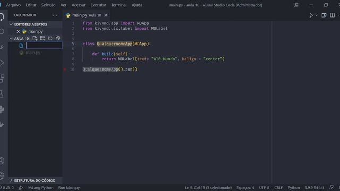340x191 pixels.
Task: Click the feedback icon in status bar
Action: [x=331, y=187]
